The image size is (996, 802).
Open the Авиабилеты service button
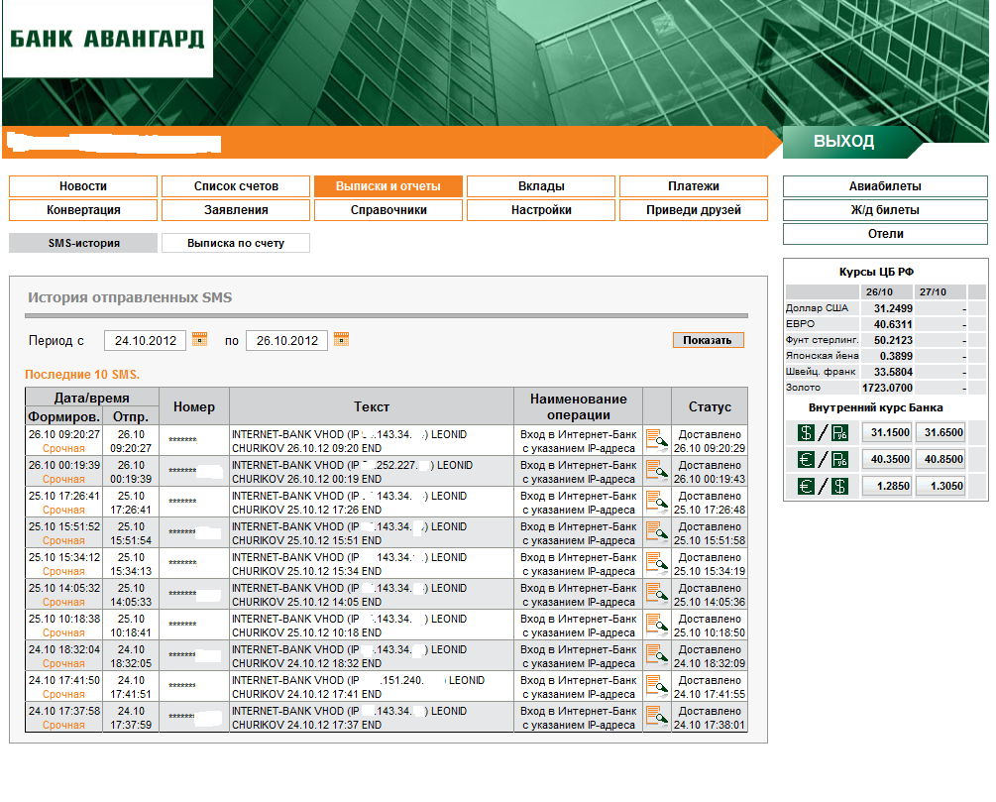(885, 186)
